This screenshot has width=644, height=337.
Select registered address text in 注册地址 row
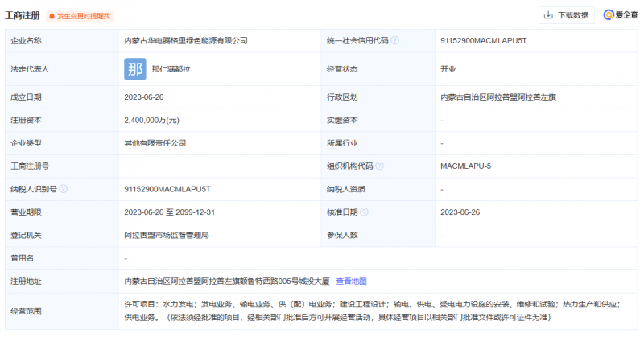[227, 282]
